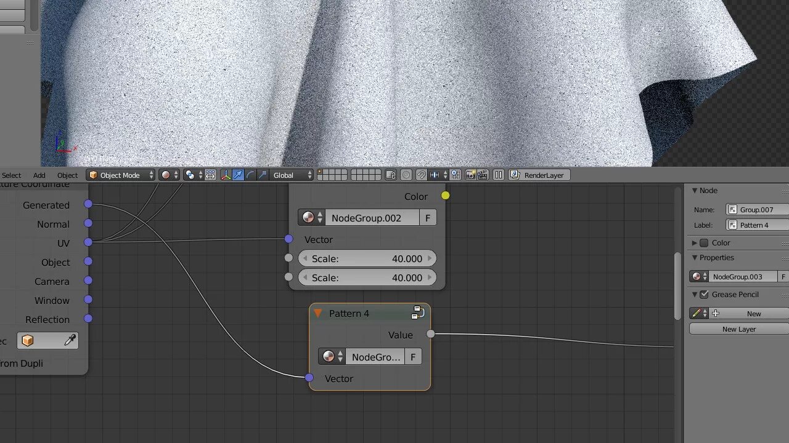The image size is (789, 443).
Task: Open the Select menu
Action: click(11, 175)
